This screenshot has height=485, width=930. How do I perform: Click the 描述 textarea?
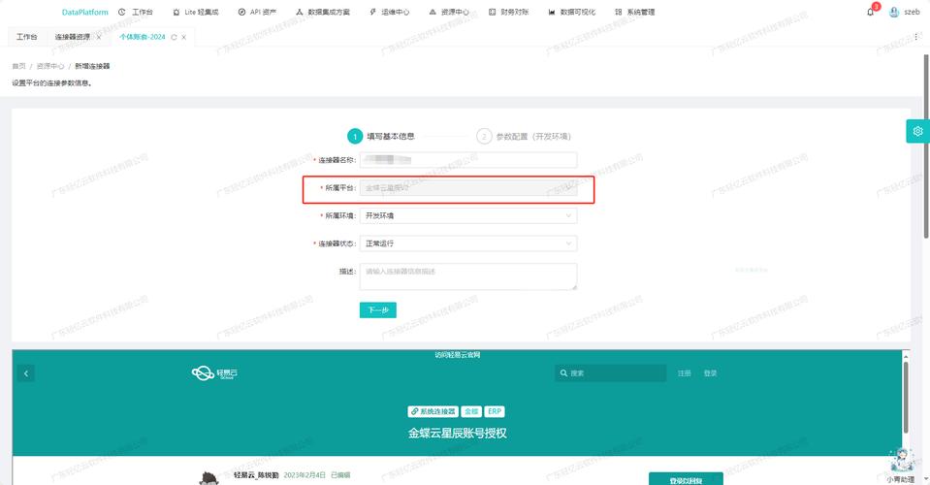468,276
